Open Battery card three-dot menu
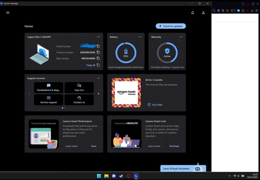This screenshot has width=260, height=180. point(140,37)
